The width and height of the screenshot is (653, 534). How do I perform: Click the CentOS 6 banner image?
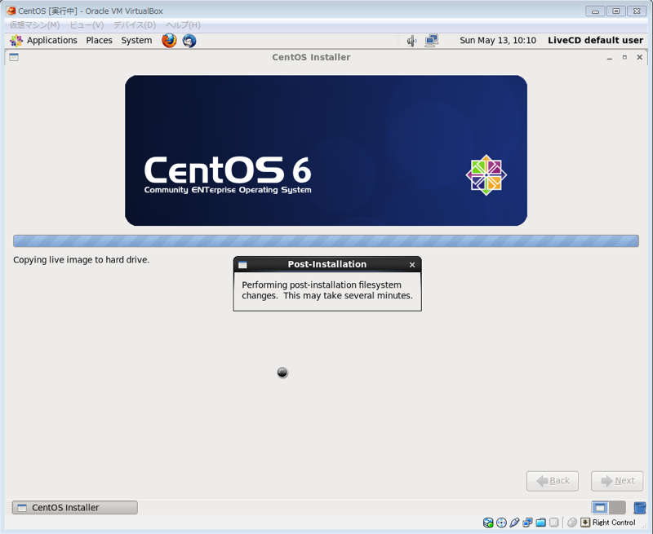point(326,151)
